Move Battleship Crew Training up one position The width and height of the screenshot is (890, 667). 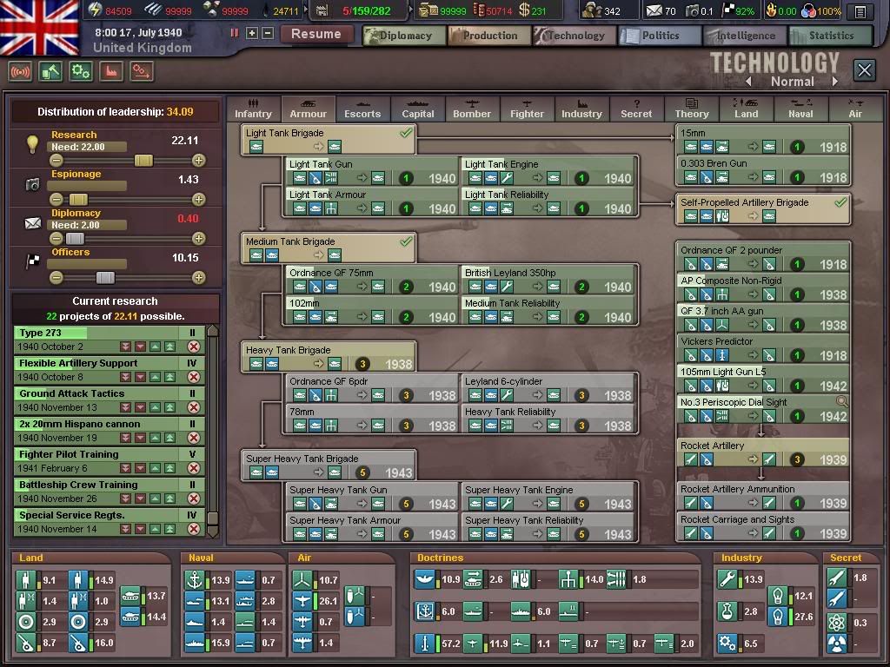[155, 499]
